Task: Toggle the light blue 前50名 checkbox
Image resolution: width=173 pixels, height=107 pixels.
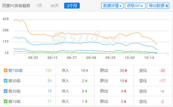Action: [x=6, y=81]
